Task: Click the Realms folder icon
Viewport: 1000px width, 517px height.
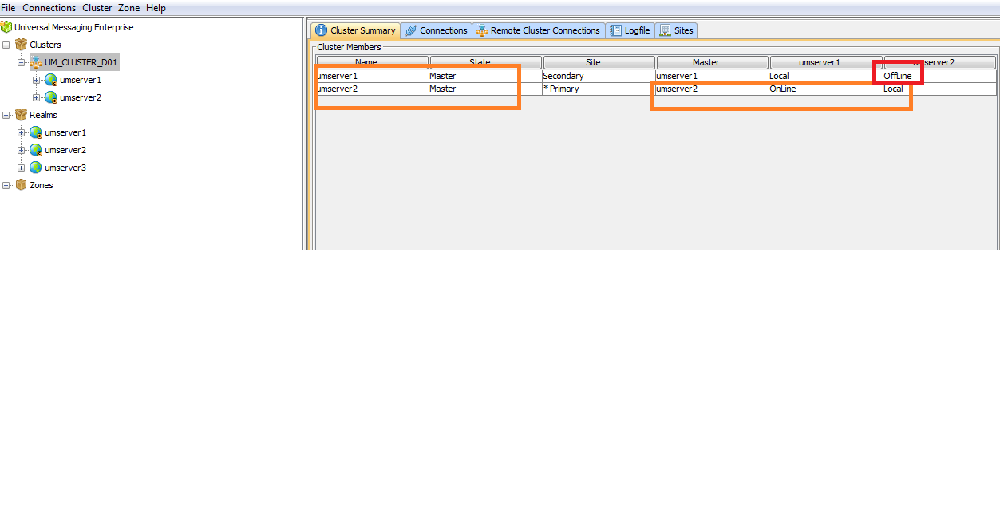Action: [x=21, y=115]
